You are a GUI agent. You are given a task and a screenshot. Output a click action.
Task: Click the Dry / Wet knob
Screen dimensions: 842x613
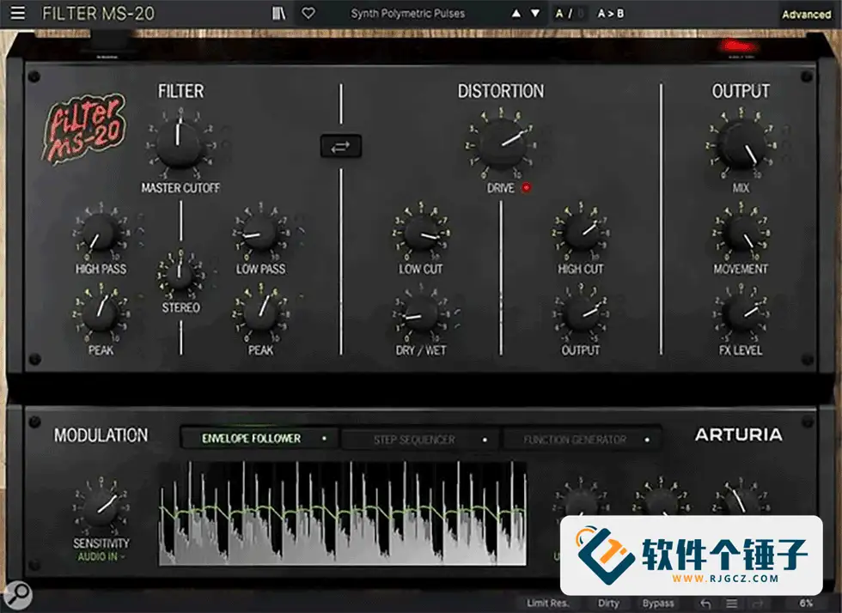click(x=420, y=313)
